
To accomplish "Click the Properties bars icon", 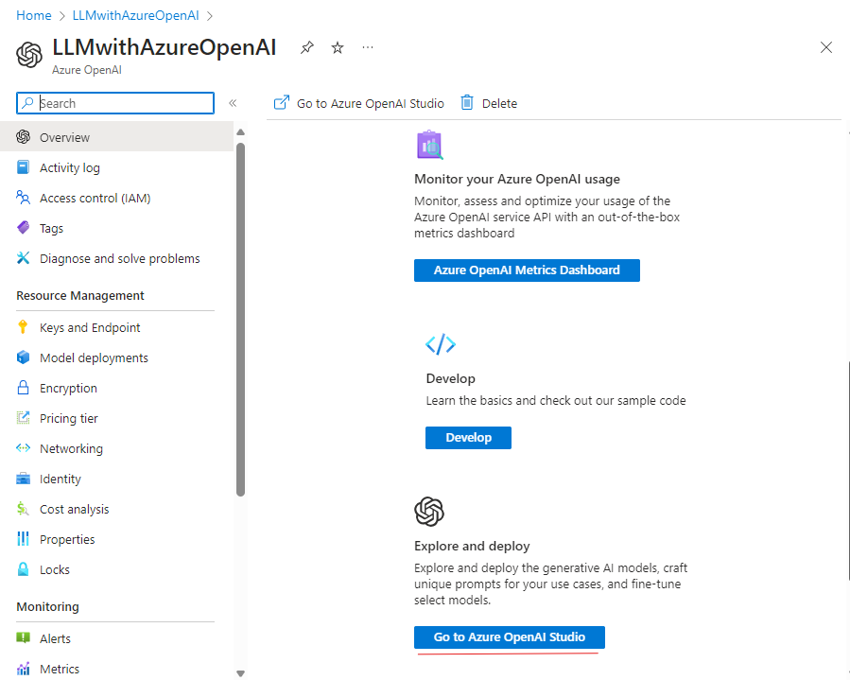I will coord(24,539).
